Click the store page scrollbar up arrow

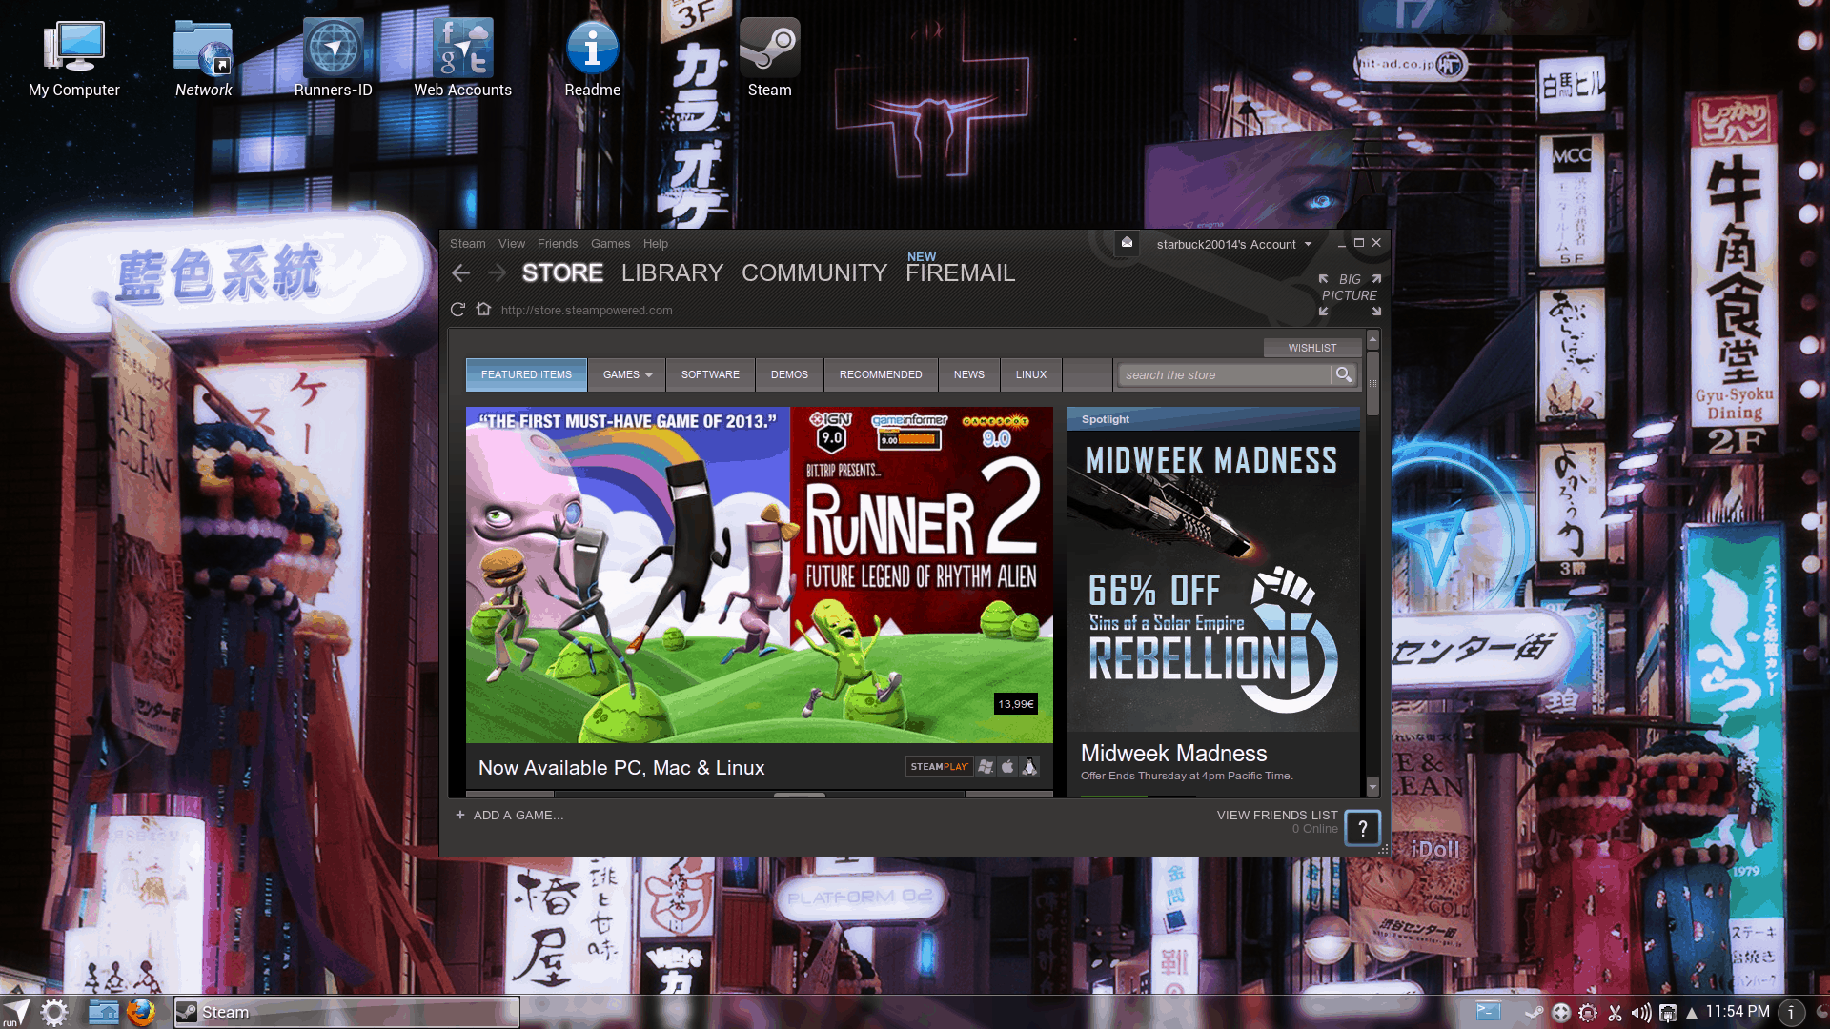pos(1372,339)
